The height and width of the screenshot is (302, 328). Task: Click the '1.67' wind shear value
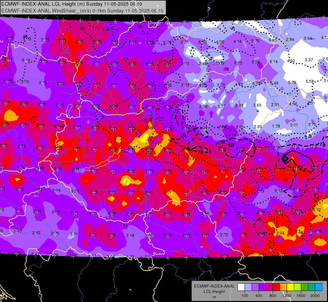point(18,232)
